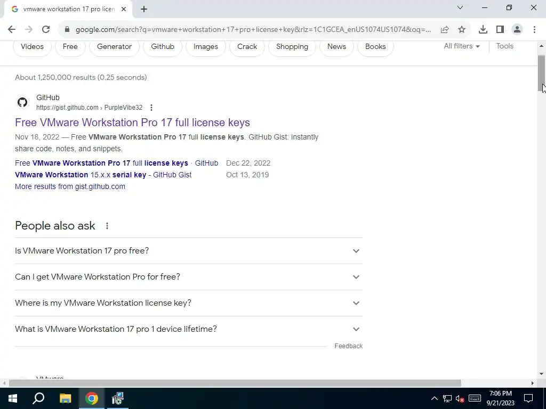The width and height of the screenshot is (546, 409).
Task: Click the browser forward arrow
Action: pos(29,30)
